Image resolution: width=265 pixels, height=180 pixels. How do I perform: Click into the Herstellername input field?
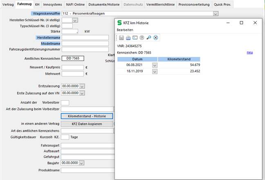click(85, 37)
